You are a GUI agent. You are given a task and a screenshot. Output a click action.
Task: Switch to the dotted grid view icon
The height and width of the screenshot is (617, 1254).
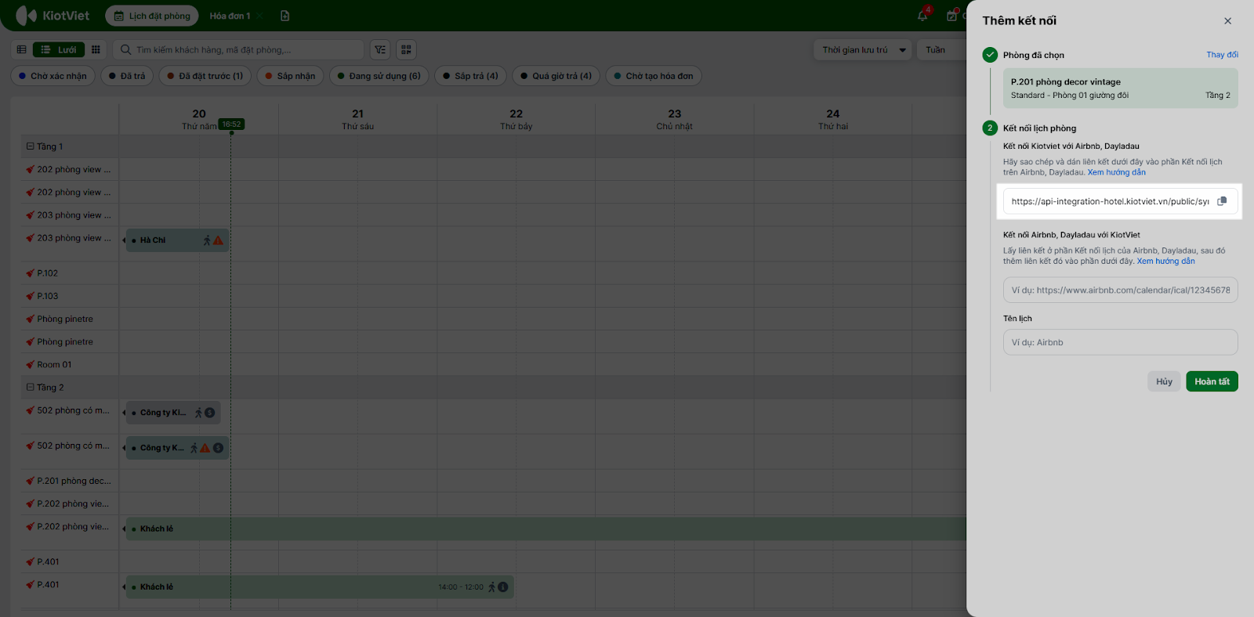pyautogui.click(x=96, y=50)
